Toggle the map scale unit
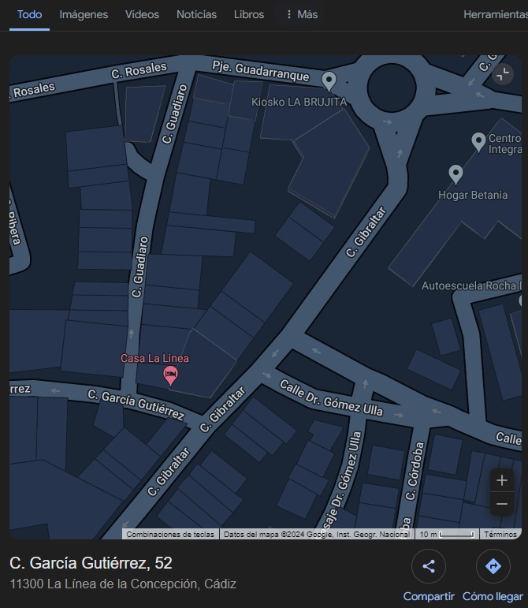Image resolution: width=528 pixels, height=608 pixels. [447, 535]
